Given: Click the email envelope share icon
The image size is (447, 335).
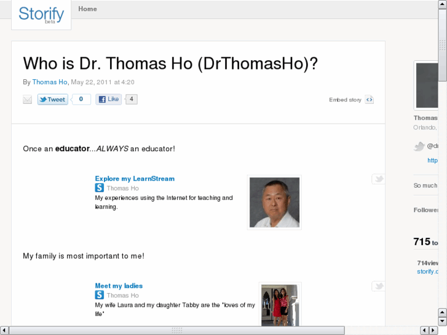Looking at the screenshot, I should [28, 100].
